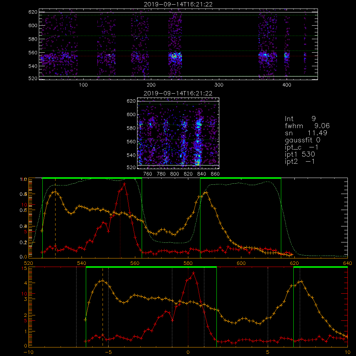The image size is (356, 356).
Task: Click the 800 x-axis label of middle image
Action: pos(174,174)
